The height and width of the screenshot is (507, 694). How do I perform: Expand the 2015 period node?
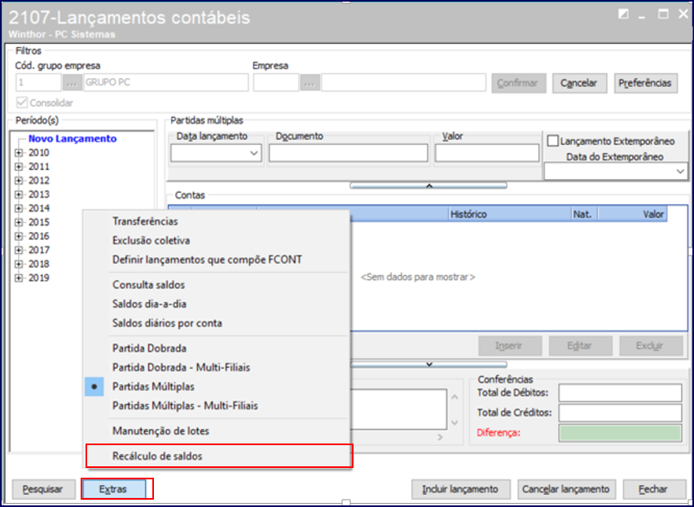(x=19, y=222)
